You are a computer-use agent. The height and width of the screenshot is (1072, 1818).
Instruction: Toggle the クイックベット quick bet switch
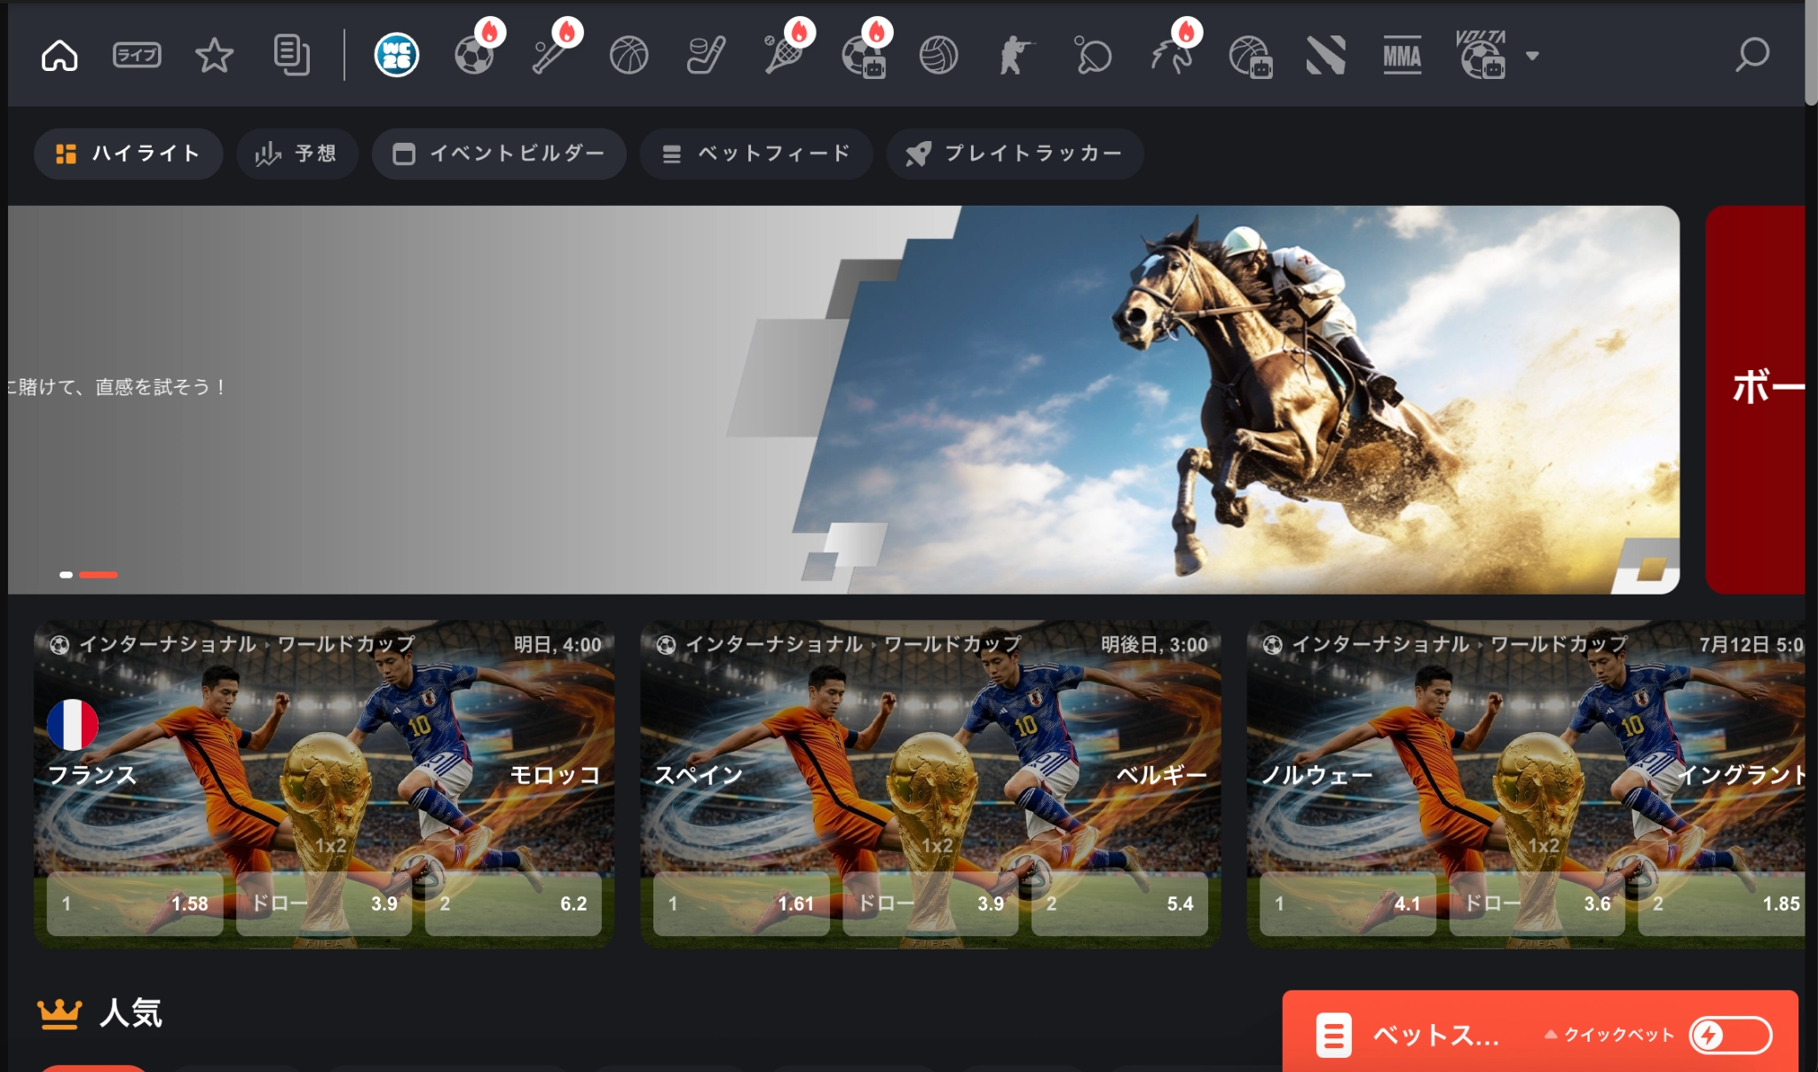pos(1730,1035)
